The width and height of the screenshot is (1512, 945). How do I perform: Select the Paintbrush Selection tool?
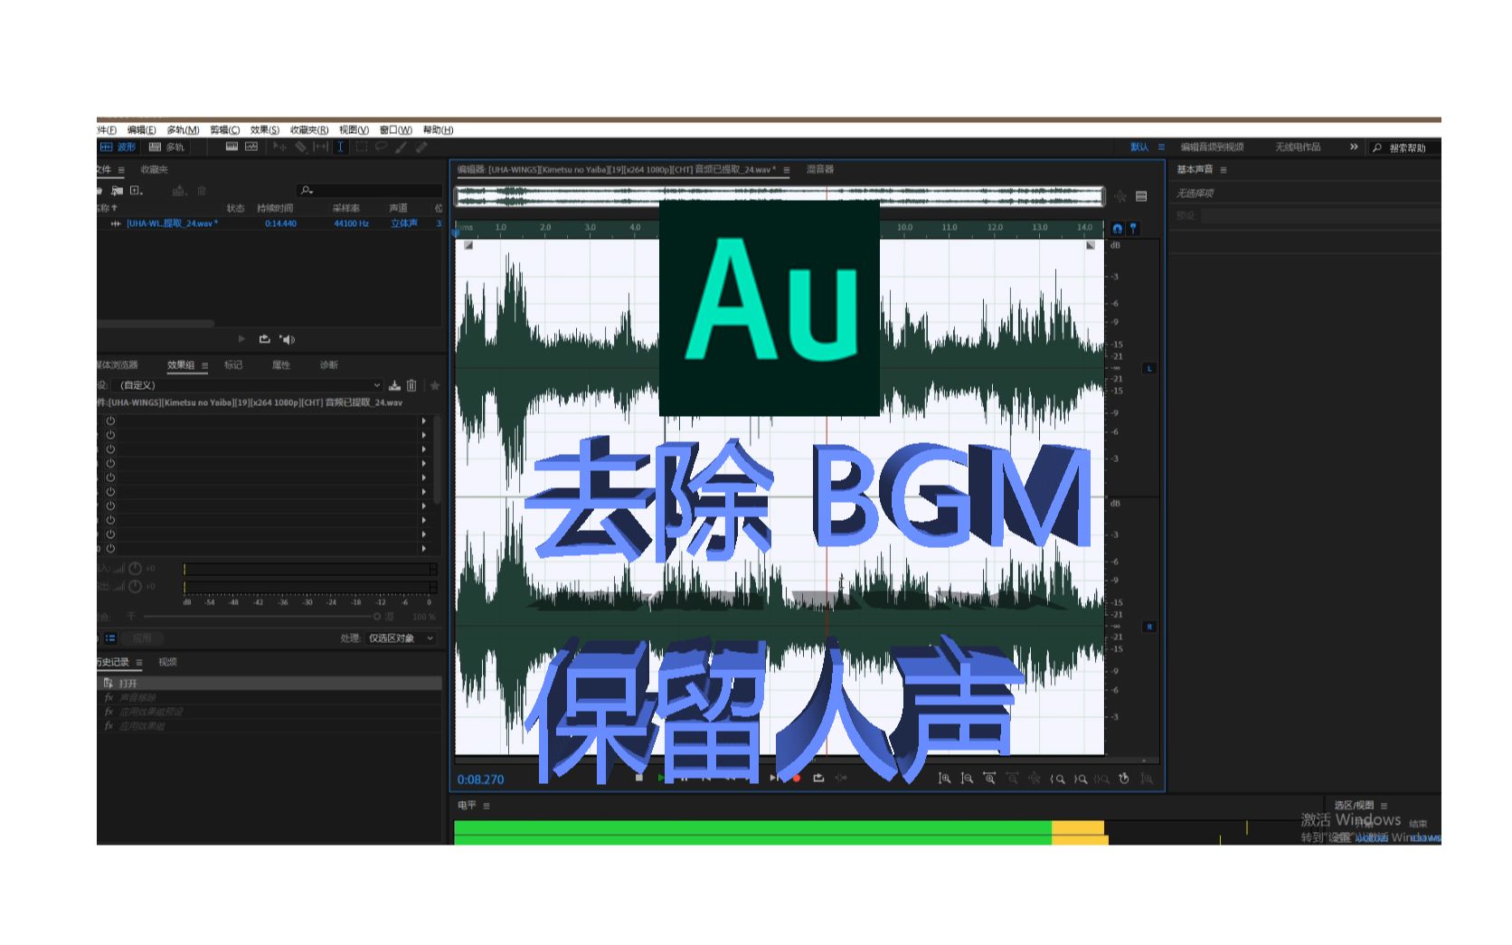402,146
